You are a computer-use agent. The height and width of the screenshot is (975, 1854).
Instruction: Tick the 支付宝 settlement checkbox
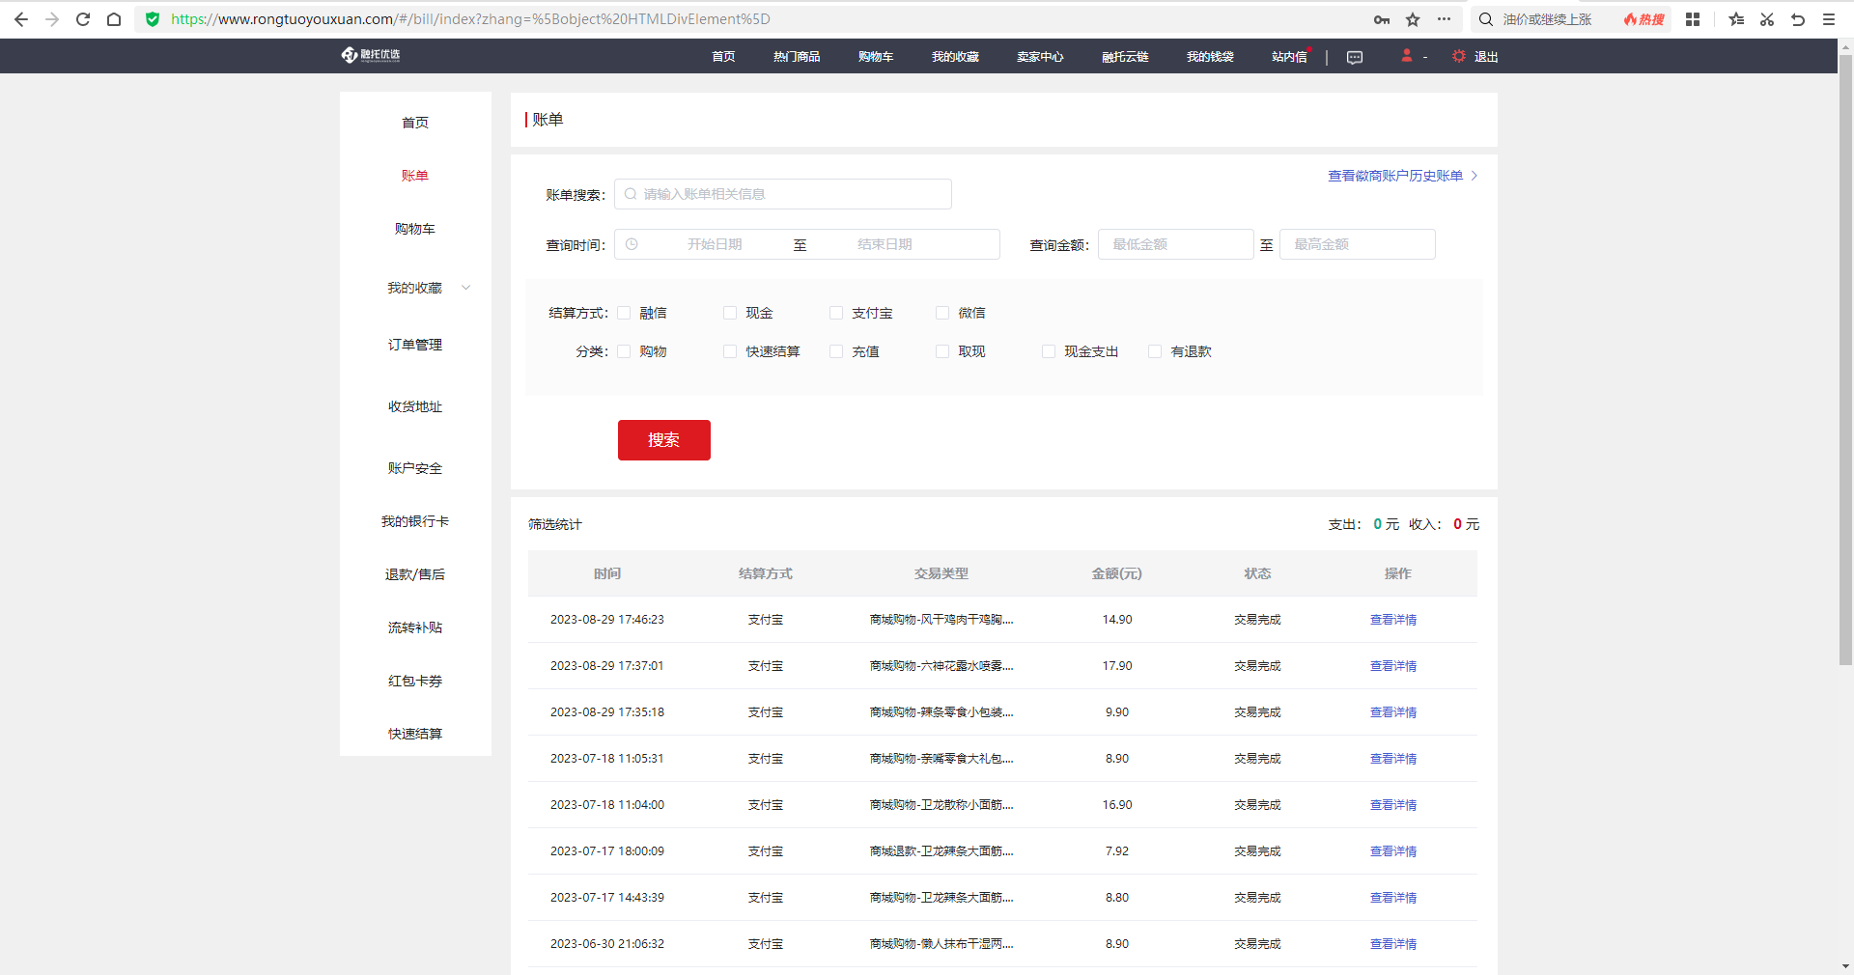(836, 313)
